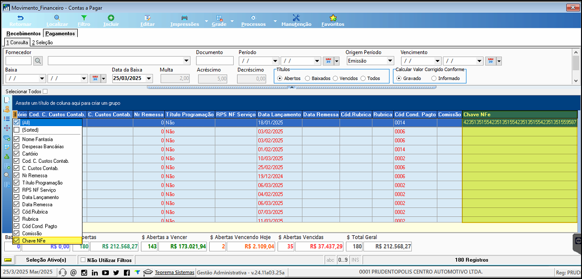Check the (Sorted) option in column list

(17, 130)
